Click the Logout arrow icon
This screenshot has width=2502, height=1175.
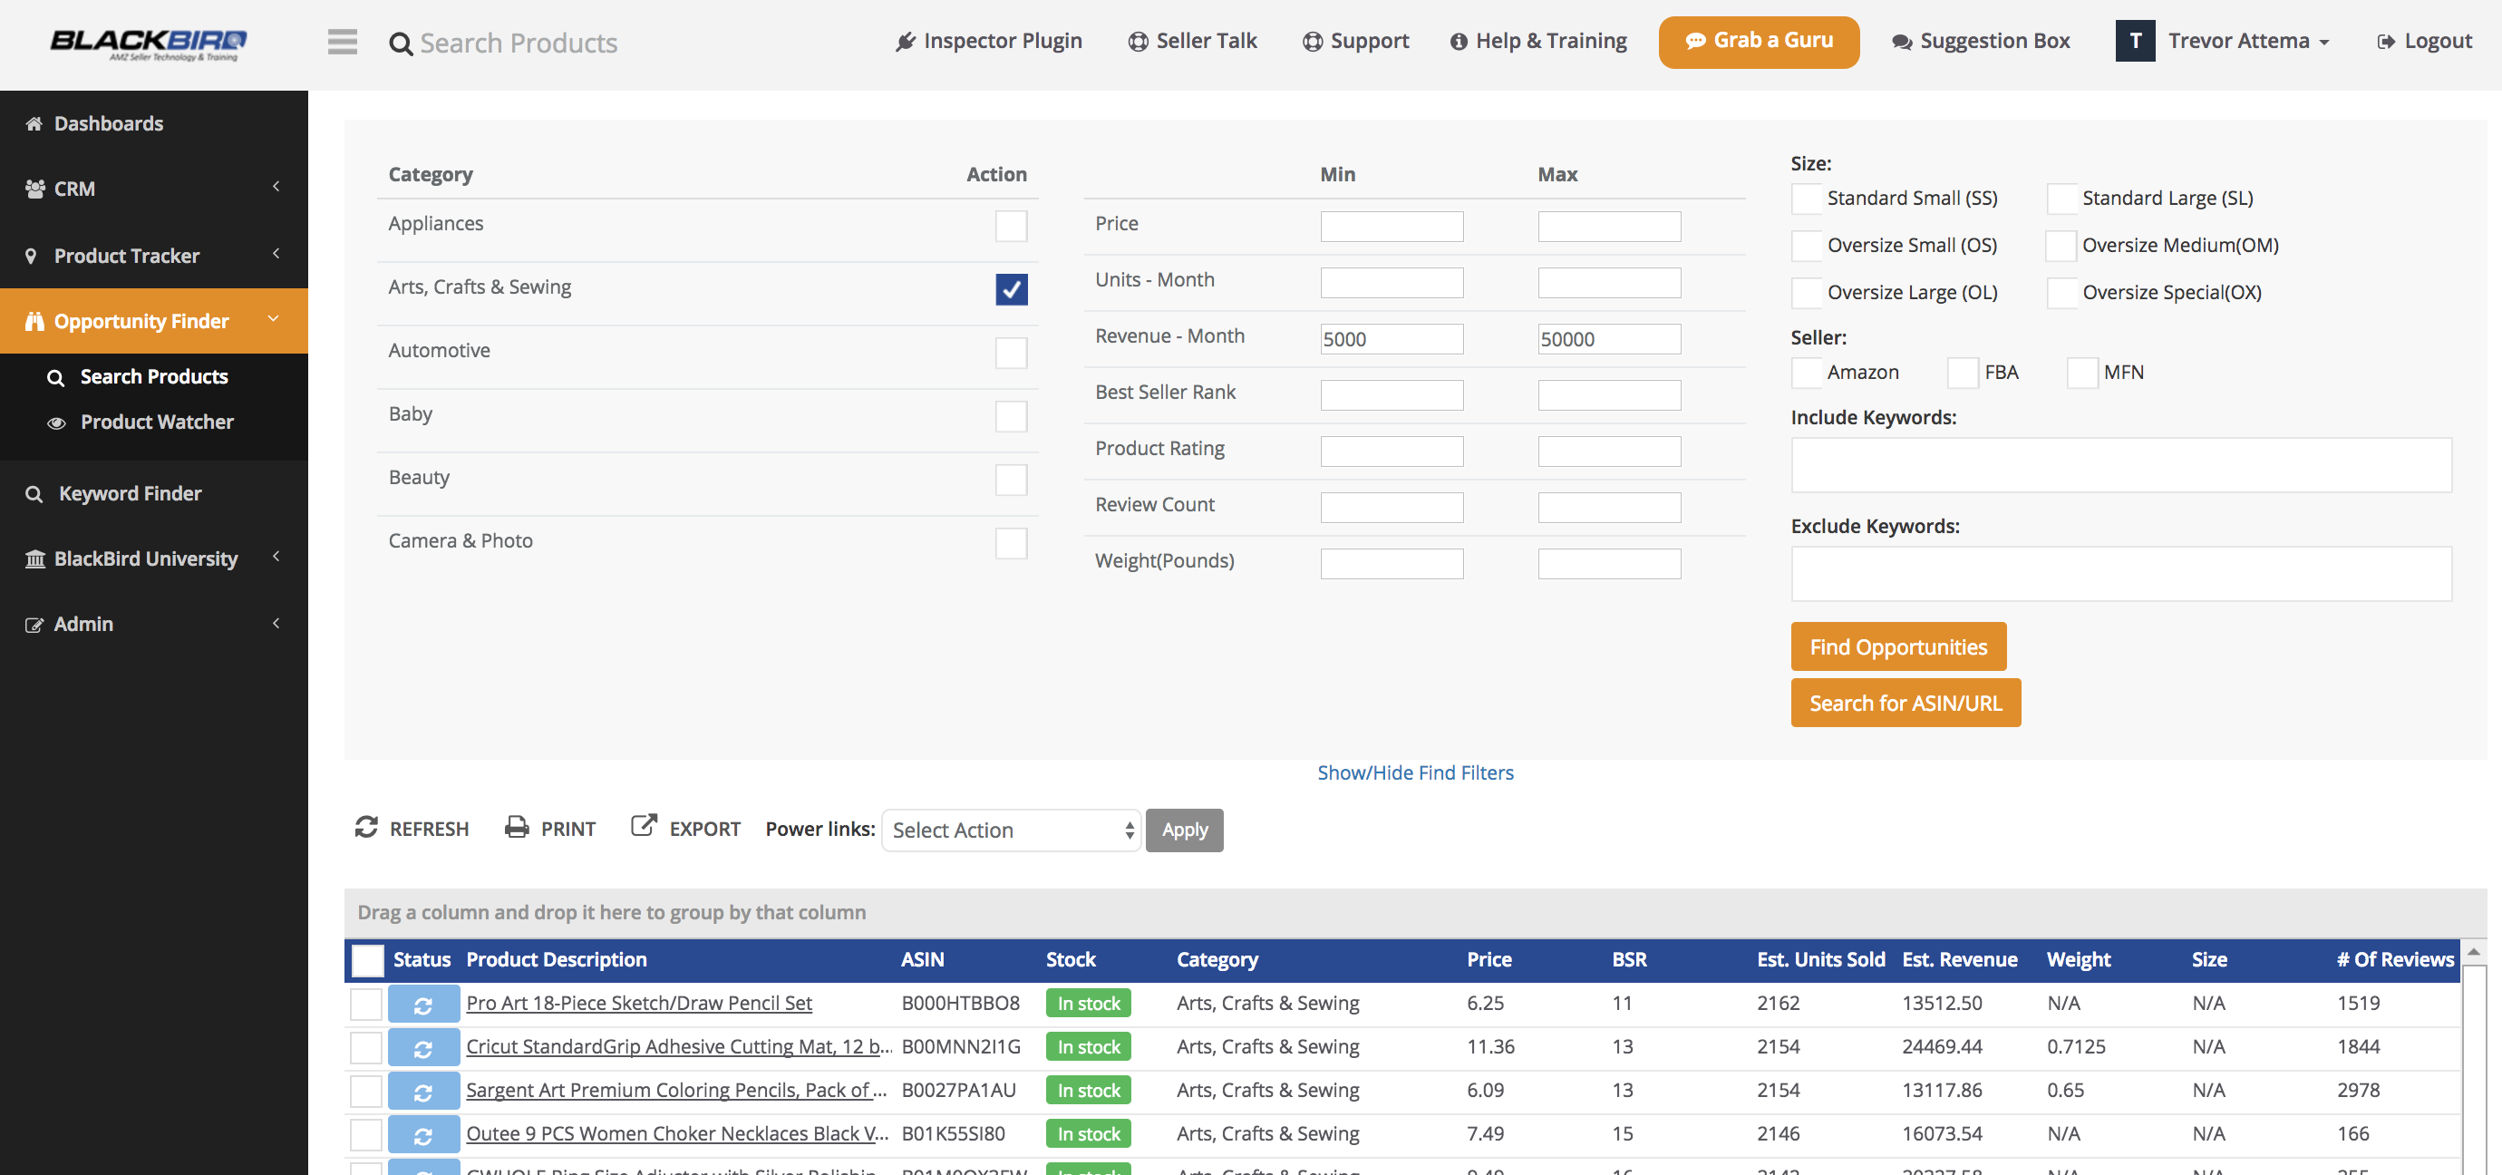point(2385,42)
